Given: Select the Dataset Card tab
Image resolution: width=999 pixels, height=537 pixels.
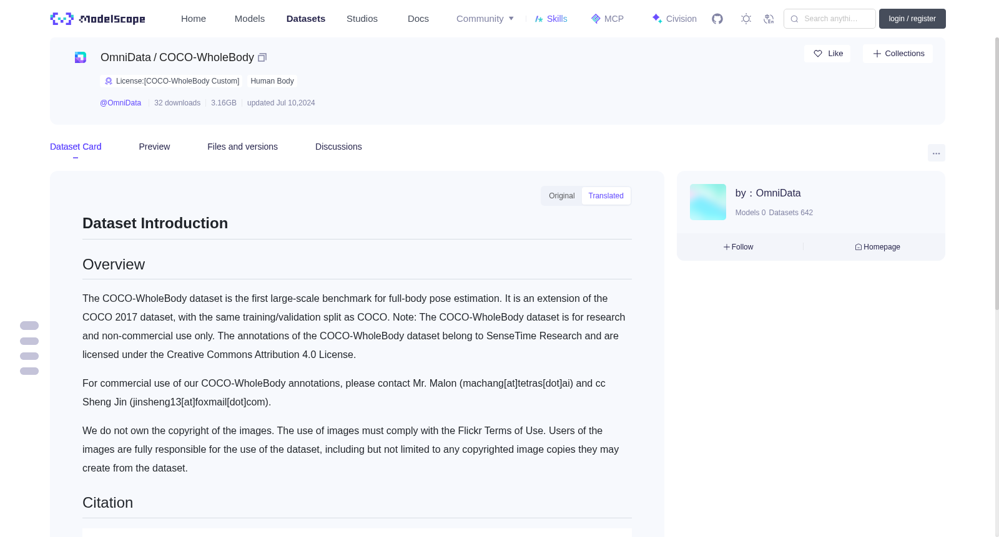Looking at the screenshot, I should pyautogui.click(x=76, y=147).
